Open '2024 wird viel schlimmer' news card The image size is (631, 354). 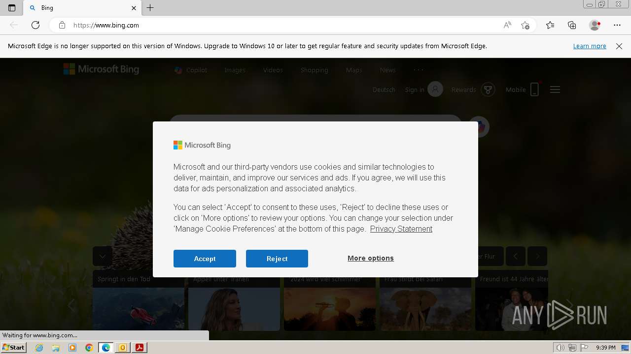pyautogui.click(x=330, y=300)
